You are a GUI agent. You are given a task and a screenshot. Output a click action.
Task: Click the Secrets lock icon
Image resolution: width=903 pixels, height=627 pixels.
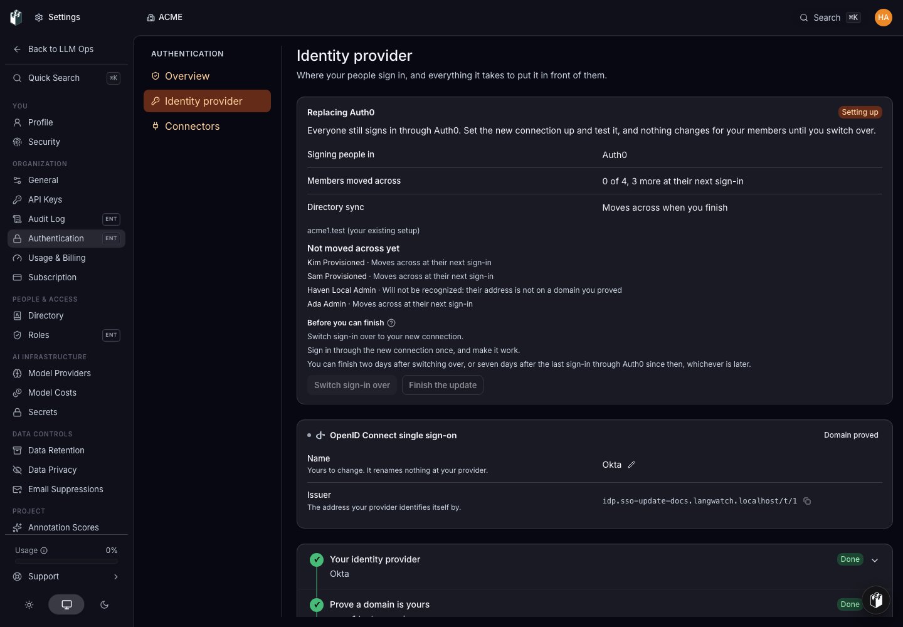click(18, 413)
